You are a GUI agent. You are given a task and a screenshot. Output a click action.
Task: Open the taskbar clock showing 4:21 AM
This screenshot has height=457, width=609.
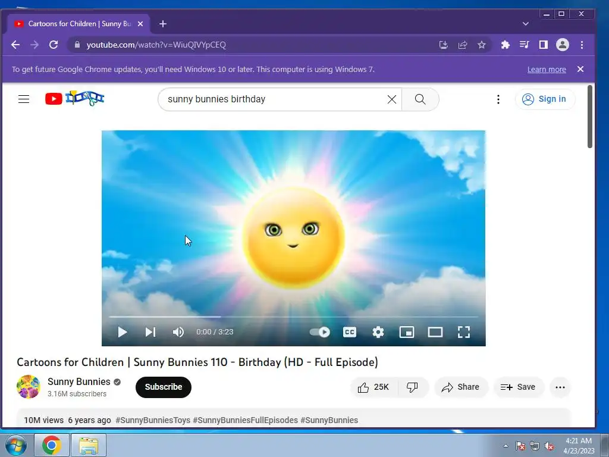point(579,446)
